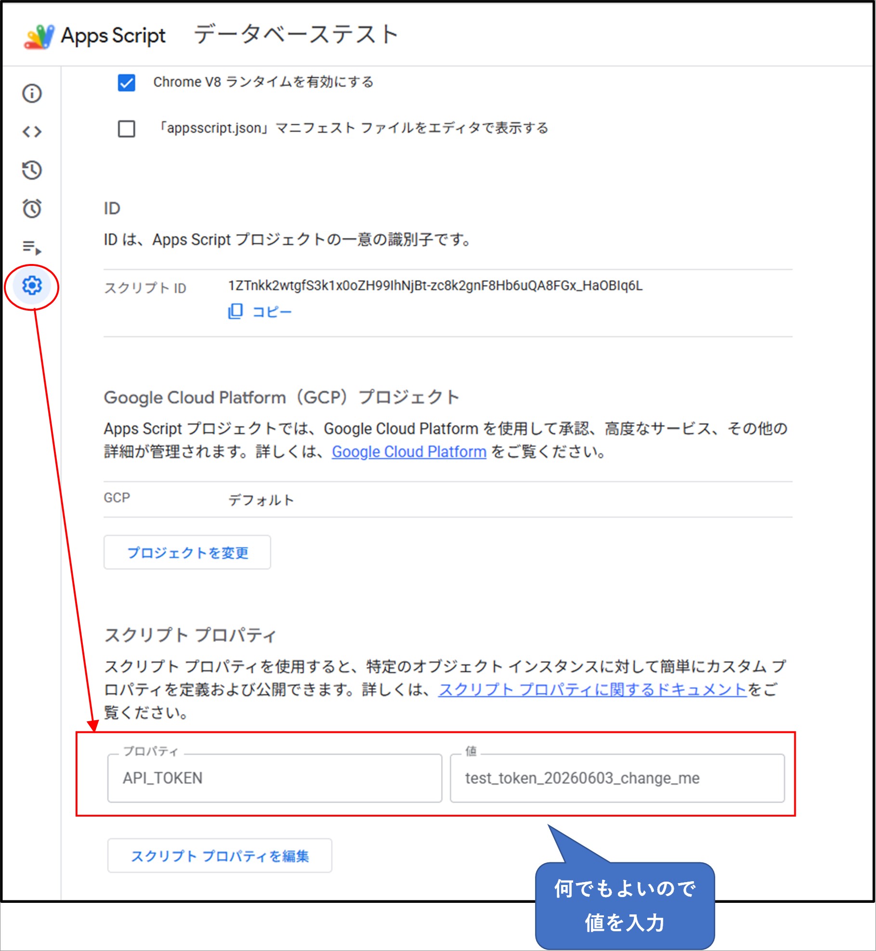Click the copy icon under script ID
The height and width of the screenshot is (951, 876).
click(235, 311)
